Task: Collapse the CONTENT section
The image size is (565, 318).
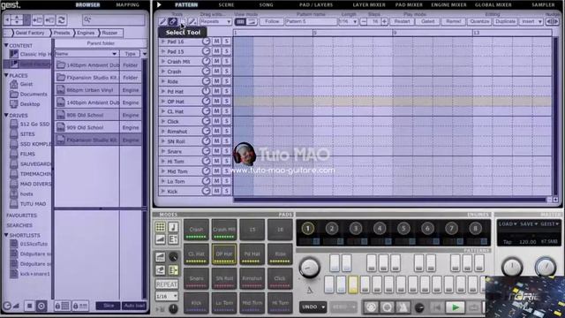Action: point(6,45)
